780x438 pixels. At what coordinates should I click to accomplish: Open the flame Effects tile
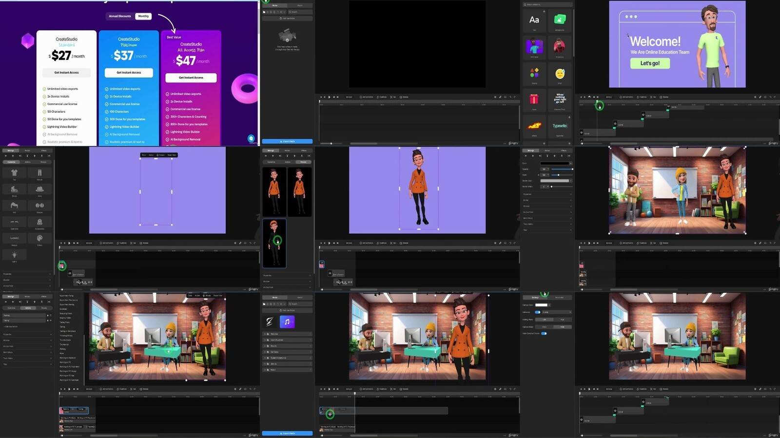534,126
